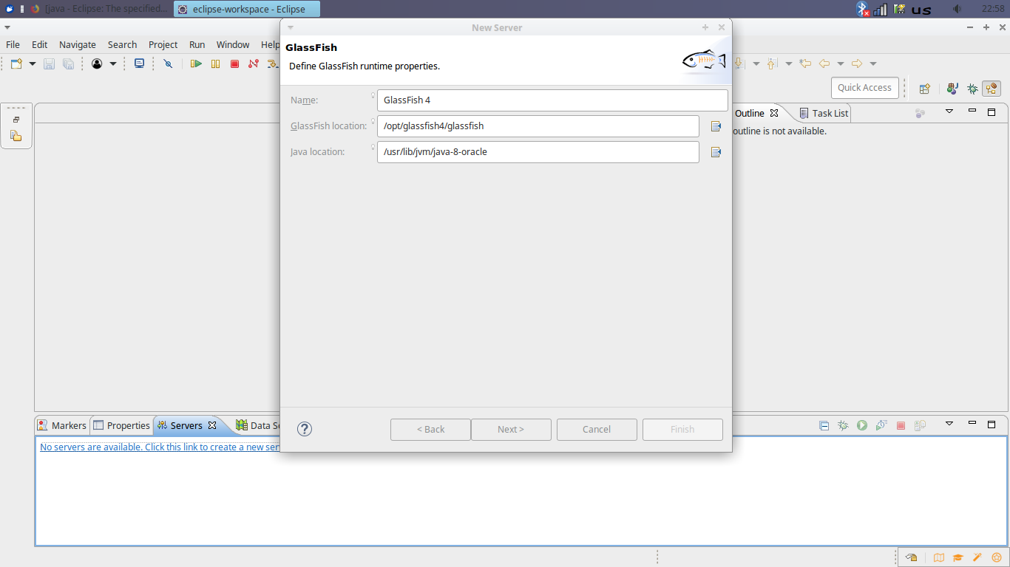
Task: Click Cancel in the New Server dialog
Action: [x=597, y=430]
